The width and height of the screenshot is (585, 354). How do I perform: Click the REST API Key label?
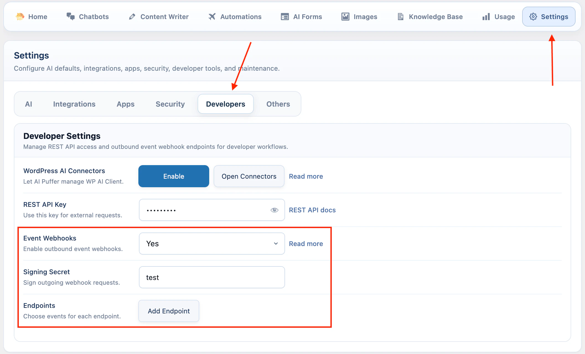(45, 204)
